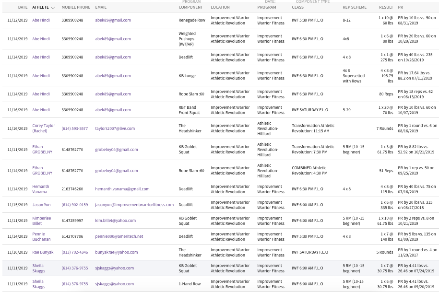Open athlete Corey Taylor (Rachel)
Image resolution: width=439 pixels, height=292 pixels.
[43, 128]
